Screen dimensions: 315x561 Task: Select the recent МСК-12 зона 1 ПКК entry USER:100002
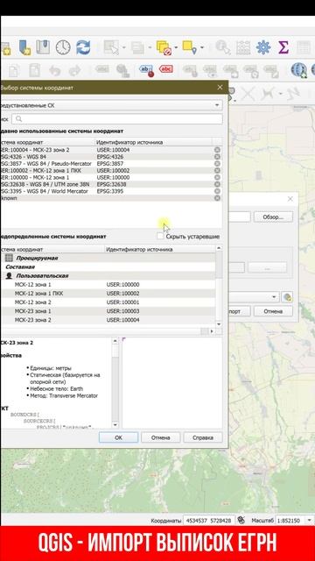click(x=107, y=171)
